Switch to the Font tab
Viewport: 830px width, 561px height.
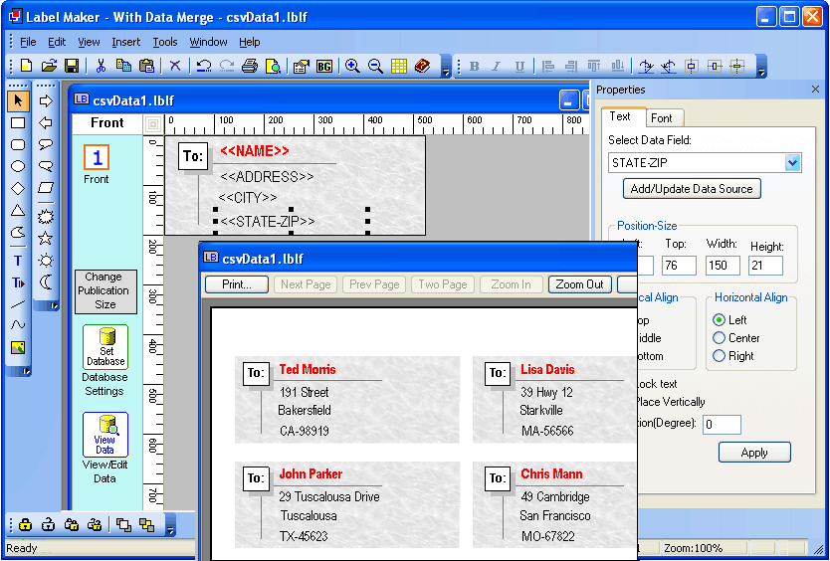(x=662, y=117)
